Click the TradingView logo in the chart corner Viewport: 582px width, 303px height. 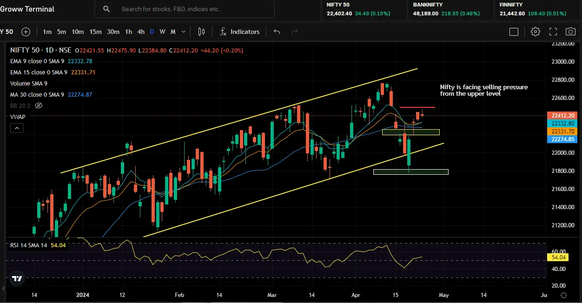(17, 278)
